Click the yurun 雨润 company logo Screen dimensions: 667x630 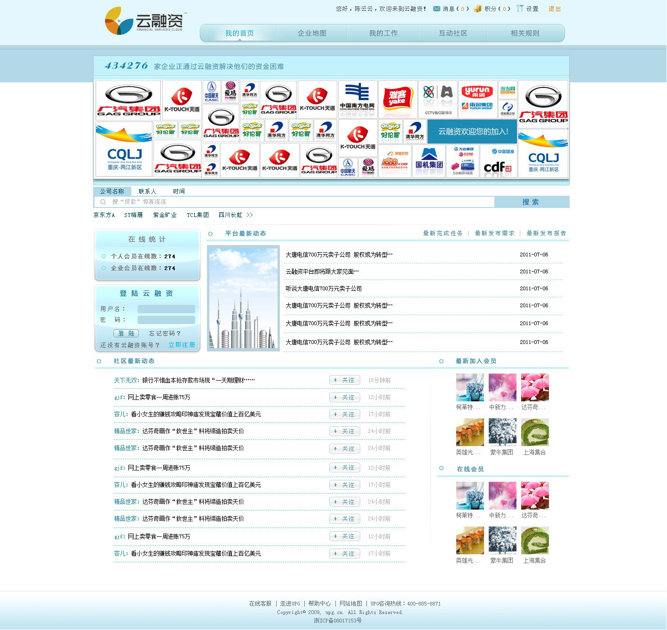pyautogui.click(x=477, y=99)
